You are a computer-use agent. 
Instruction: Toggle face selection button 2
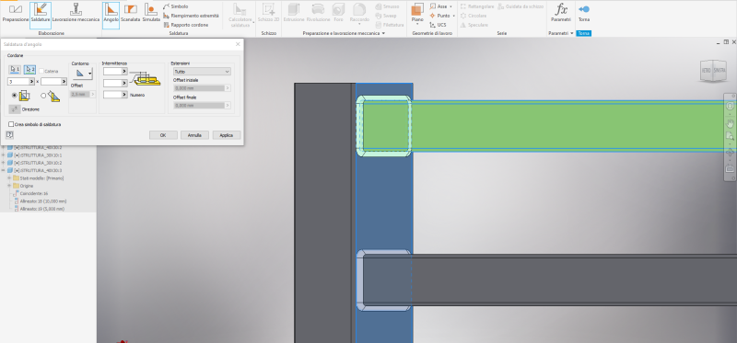[29, 70]
